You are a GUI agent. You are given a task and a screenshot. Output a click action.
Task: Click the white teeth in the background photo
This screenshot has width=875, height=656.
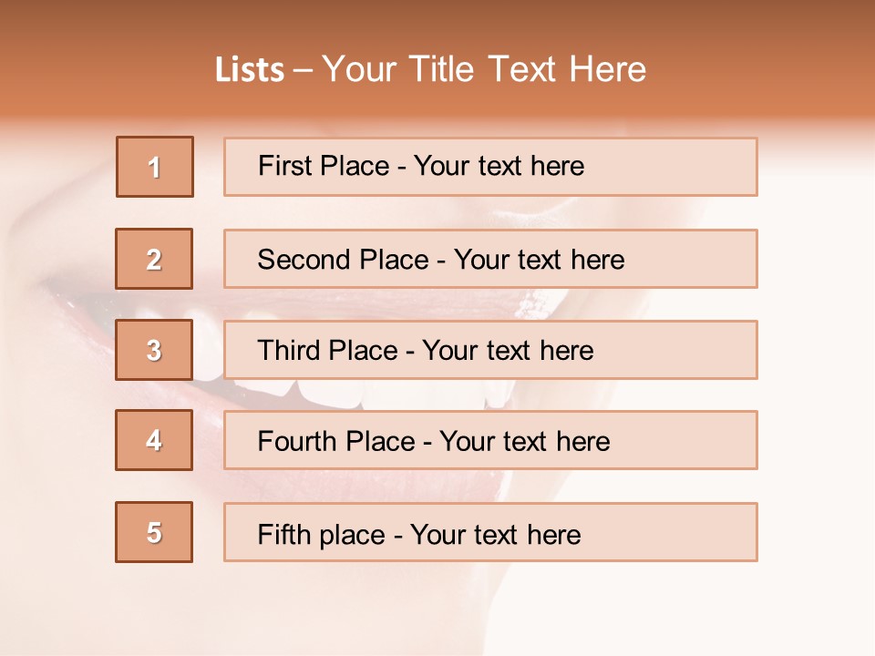328,392
